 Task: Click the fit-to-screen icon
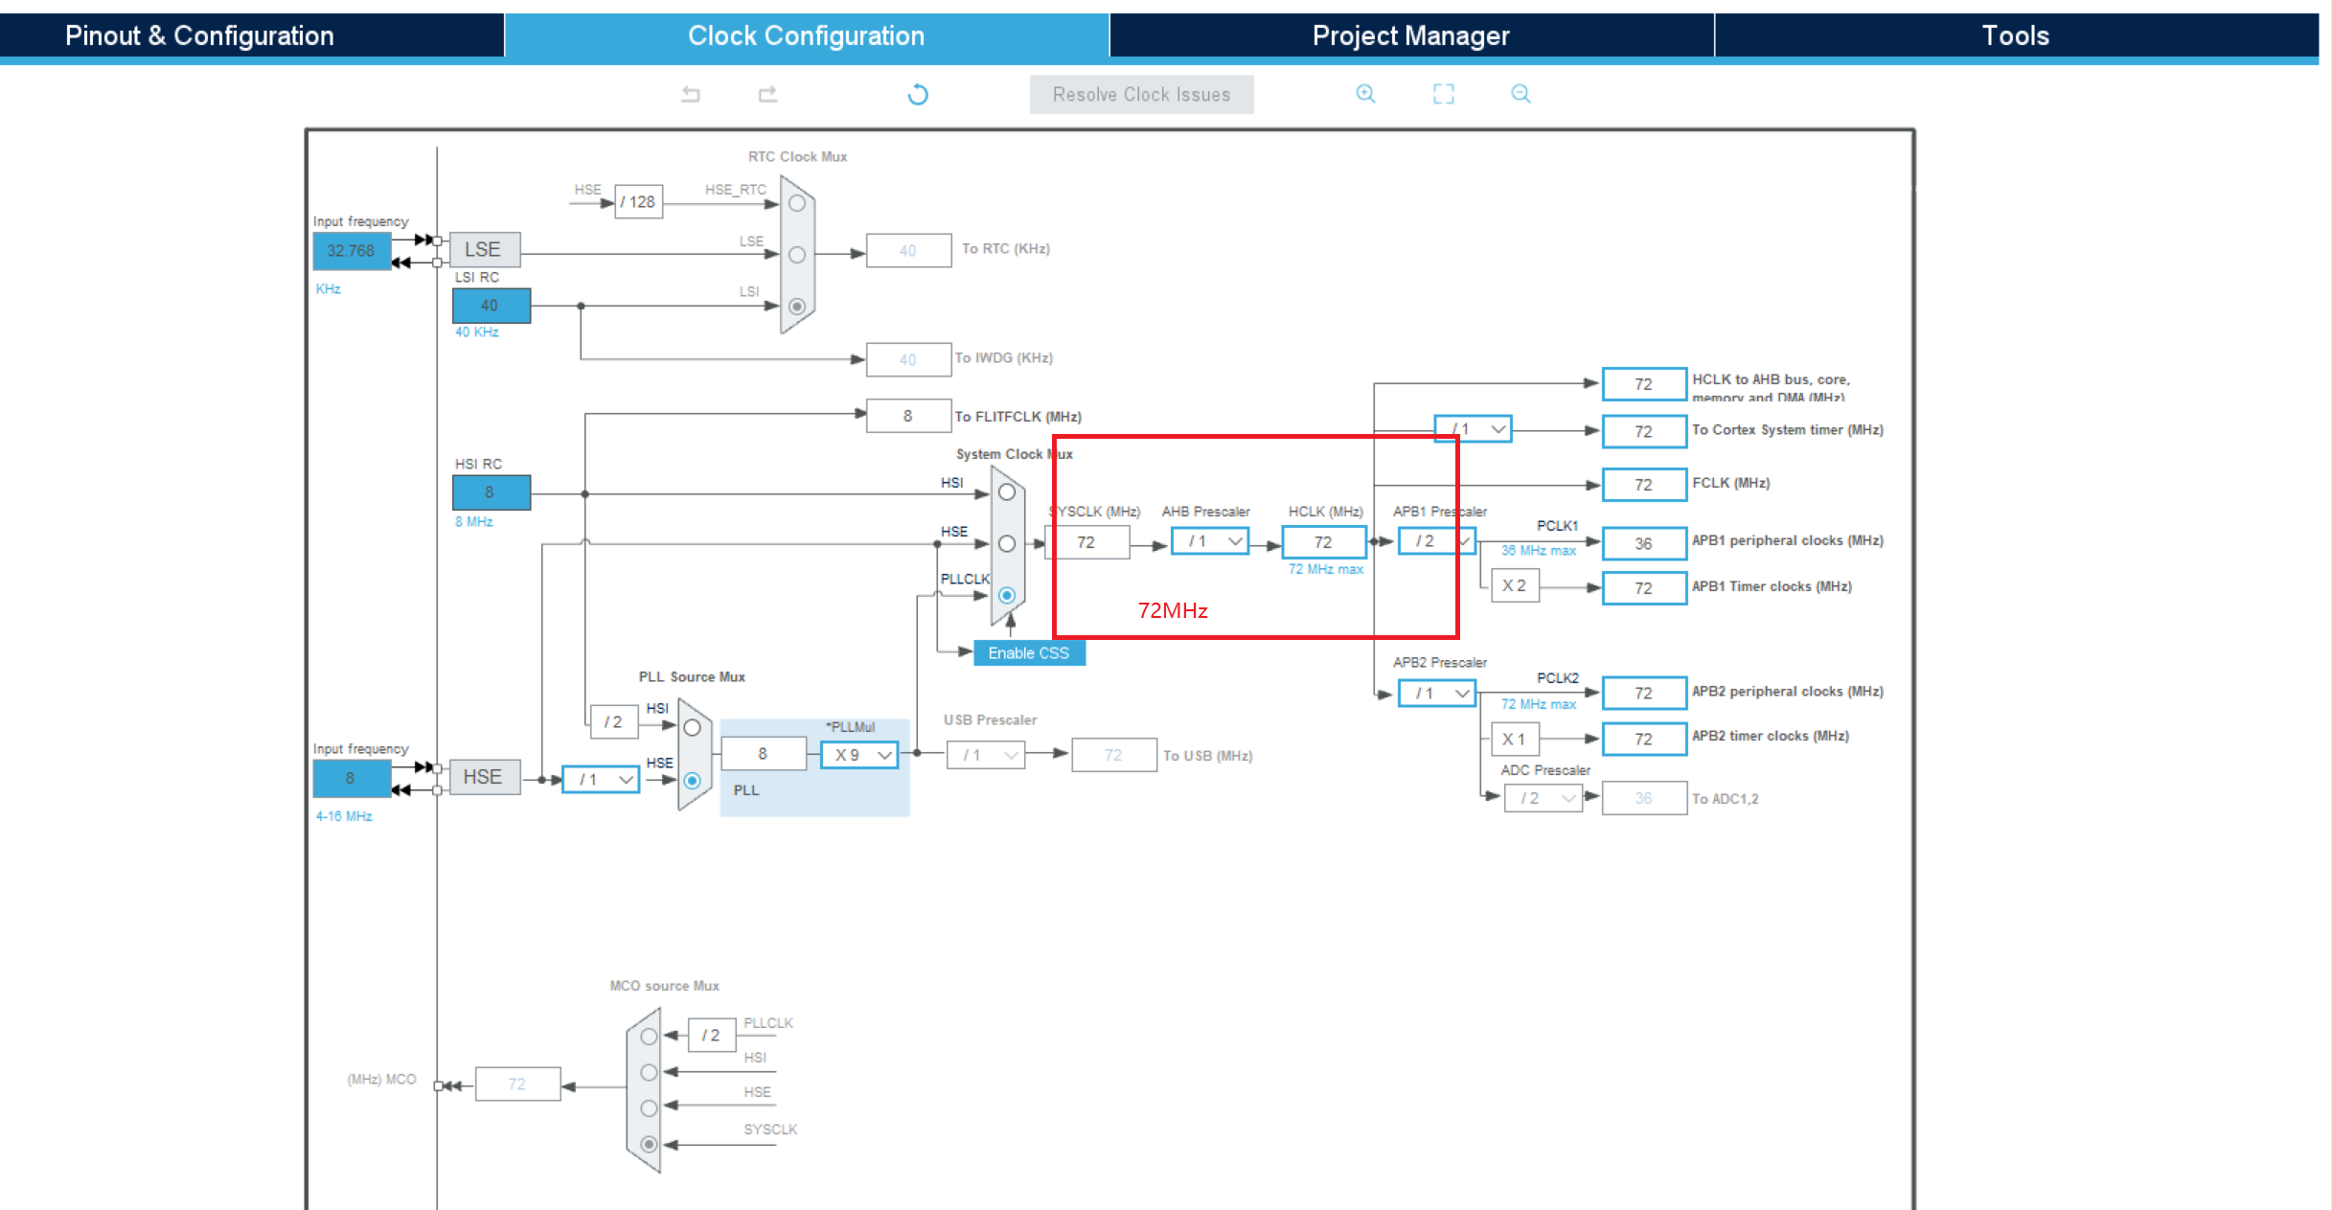point(1443,94)
